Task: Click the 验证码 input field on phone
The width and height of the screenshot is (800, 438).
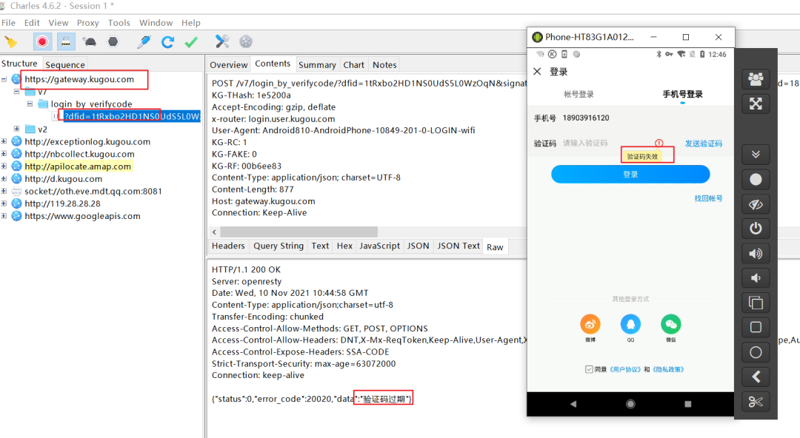Action: coord(607,144)
